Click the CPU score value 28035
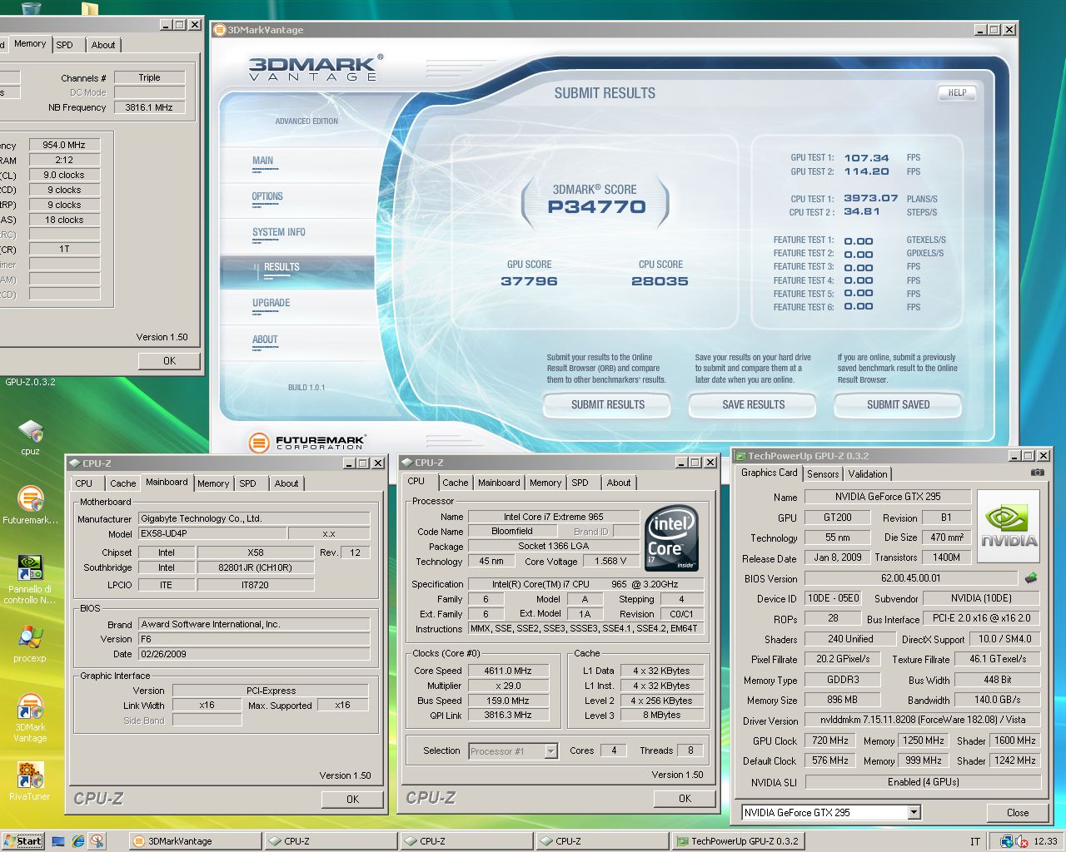Viewport: 1066px width, 852px height. (660, 281)
